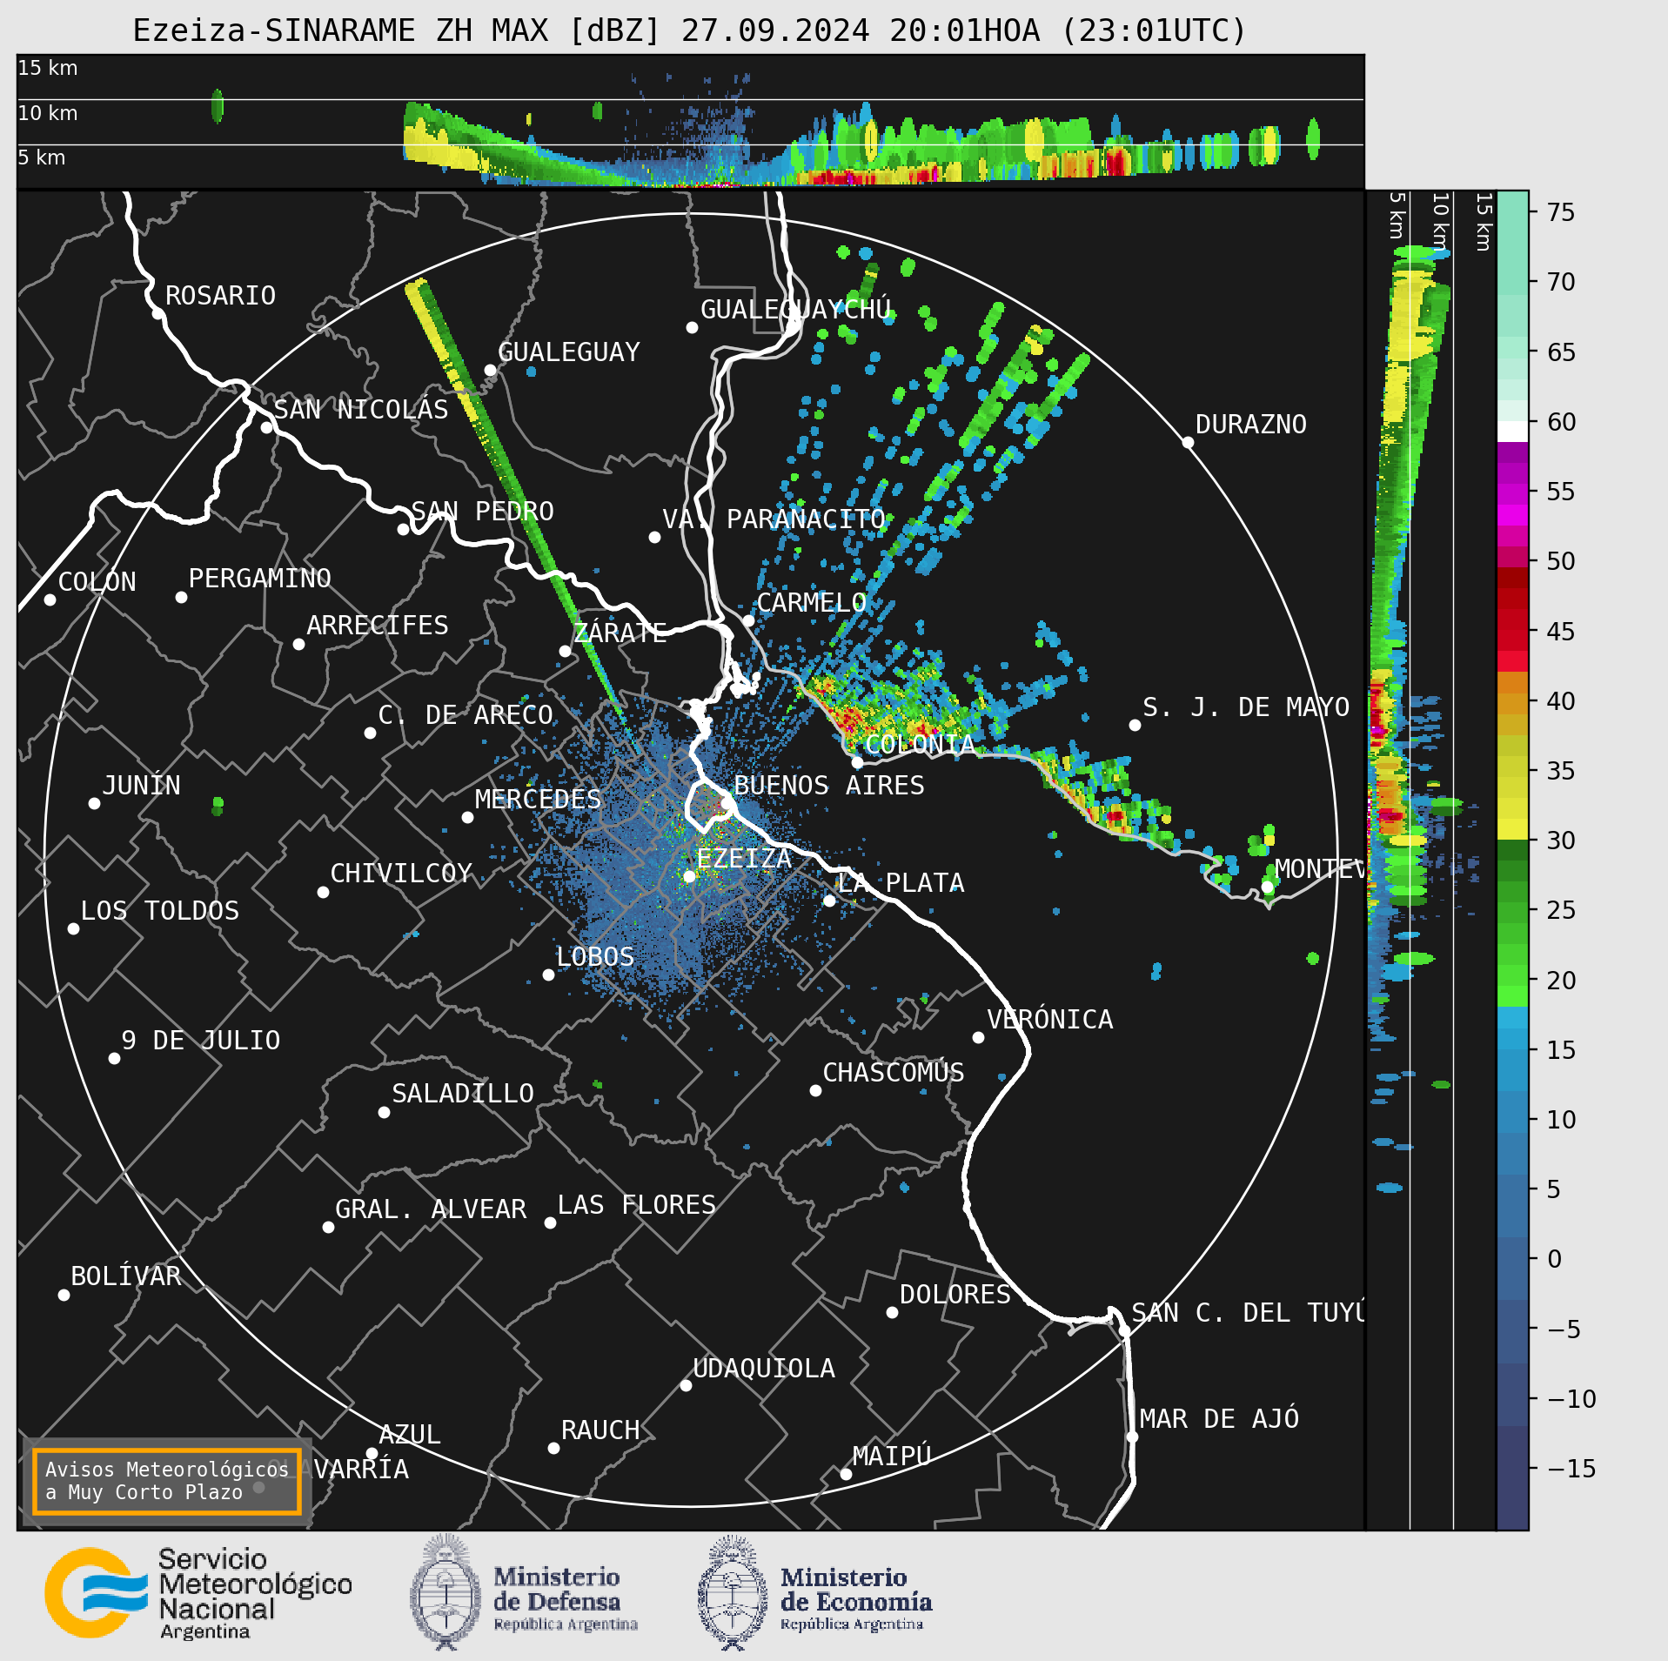Click the −15 colorbar tick value

(1571, 1470)
